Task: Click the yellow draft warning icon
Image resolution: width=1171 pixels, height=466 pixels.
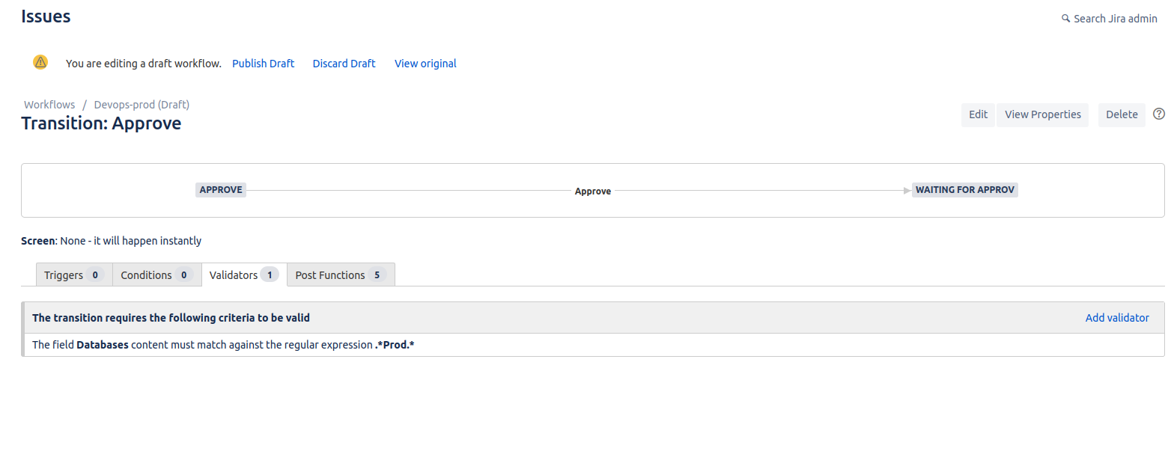Action: tap(40, 63)
